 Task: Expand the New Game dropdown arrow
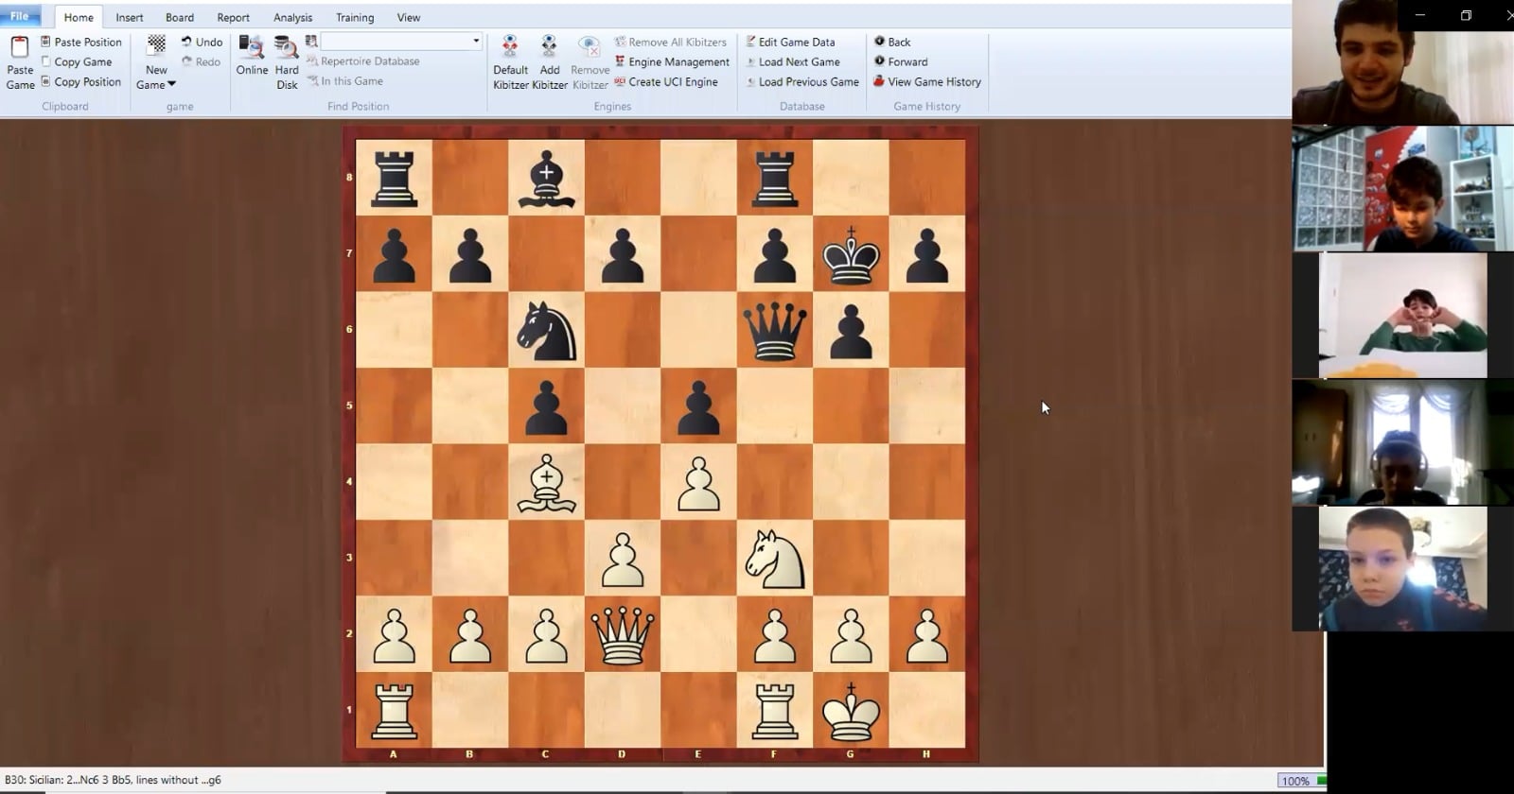click(171, 84)
